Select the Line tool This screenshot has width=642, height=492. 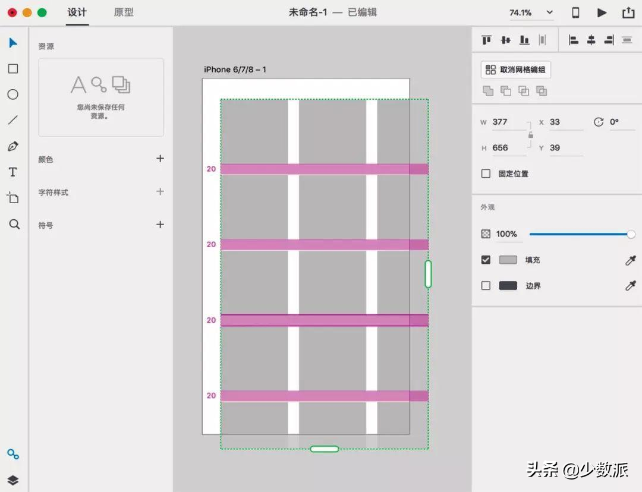pos(13,120)
